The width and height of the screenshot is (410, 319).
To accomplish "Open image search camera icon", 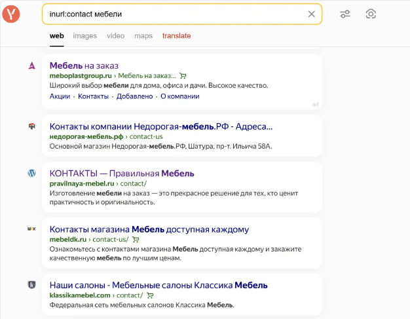I will coord(371,14).
